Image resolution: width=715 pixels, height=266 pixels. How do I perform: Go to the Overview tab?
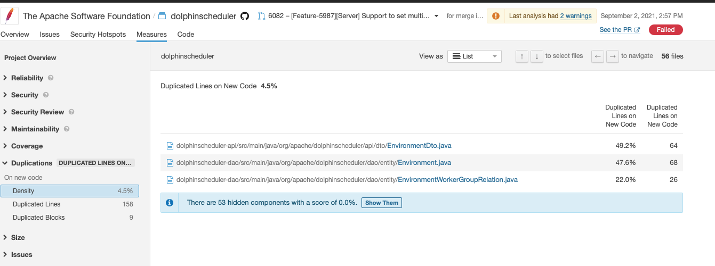14,34
